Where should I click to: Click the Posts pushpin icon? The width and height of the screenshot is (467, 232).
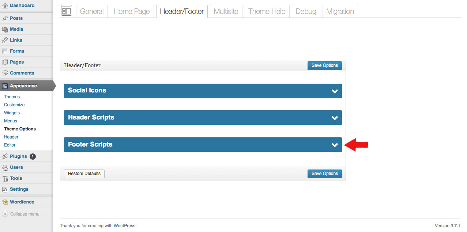(x=5, y=18)
